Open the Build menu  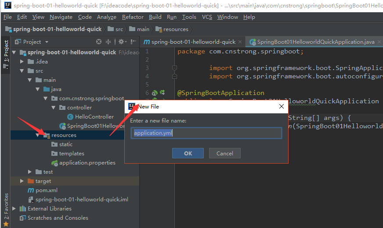point(155,17)
